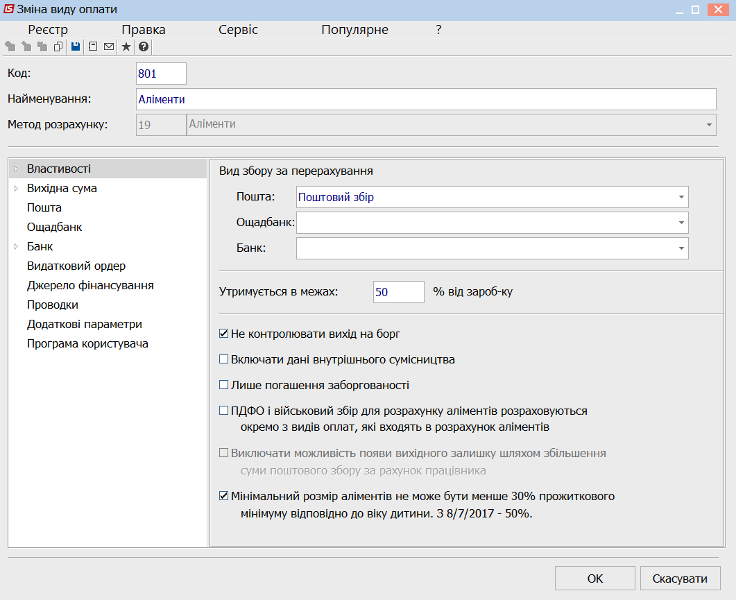
Task: Expand the Властивості tree node arrow
Action: pos(17,169)
